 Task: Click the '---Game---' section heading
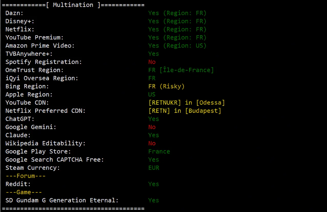[x=24, y=192]
